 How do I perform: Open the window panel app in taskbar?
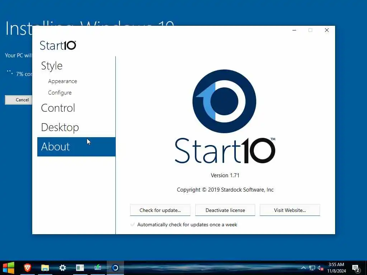[x=80, y=268]
